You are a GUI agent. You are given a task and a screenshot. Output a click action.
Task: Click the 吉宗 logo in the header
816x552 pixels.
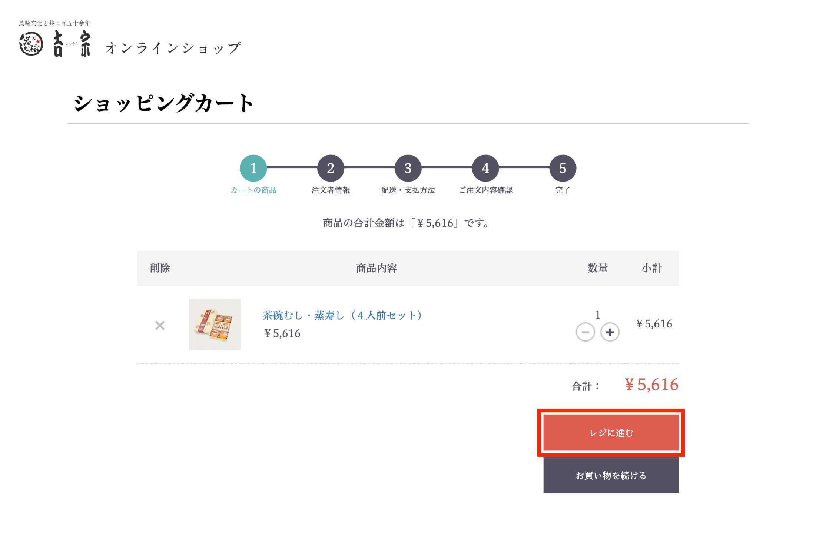pyautogui.click(x=72, y=43)
